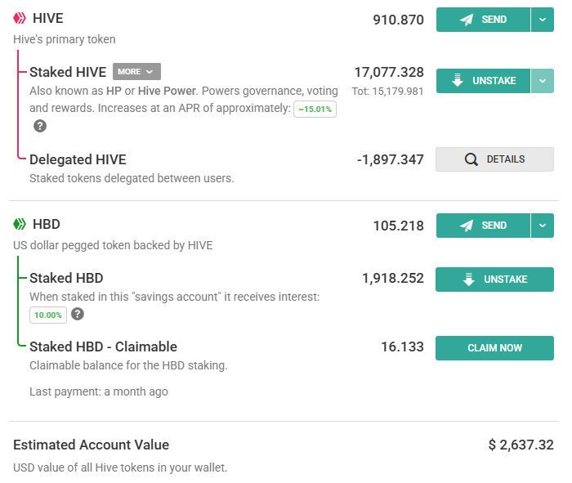This screenshot has height=483, width=572.
Task: Expand dropdown next to HBD Send
Action: click(x=543, y=226)
